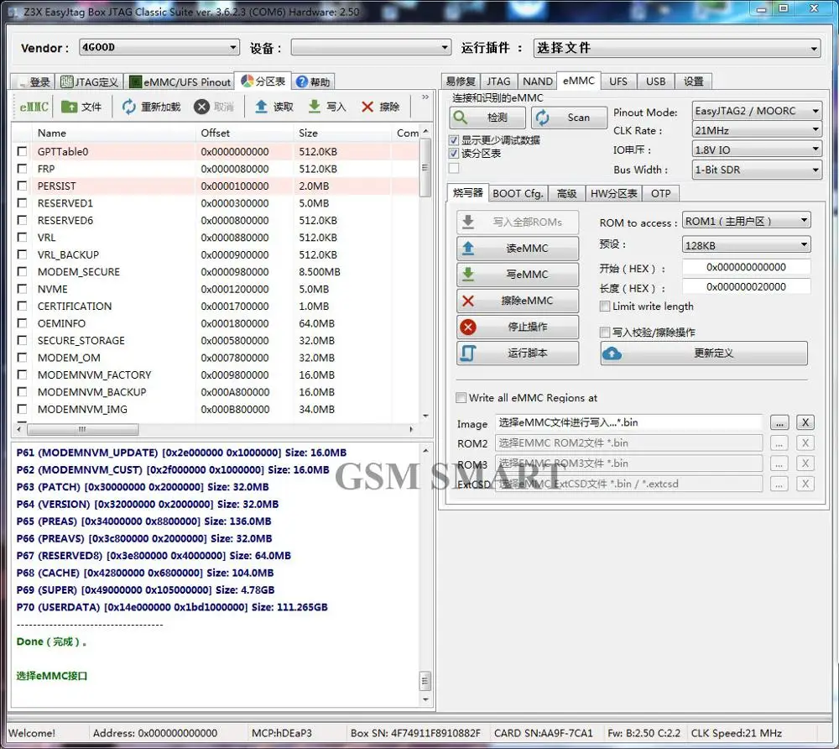The height and width of the screenshot is (749, 839).
Task: Open the 高级 advanced sub-tab
Action: [566, 193]
